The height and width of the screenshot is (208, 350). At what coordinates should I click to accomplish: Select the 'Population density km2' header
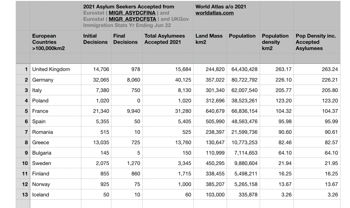coord(277,42)
